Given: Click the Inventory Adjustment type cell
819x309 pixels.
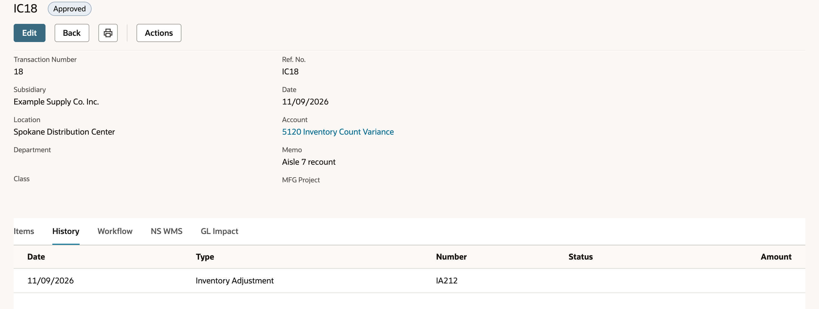Looking at the screenshot, I should point(234,280).
